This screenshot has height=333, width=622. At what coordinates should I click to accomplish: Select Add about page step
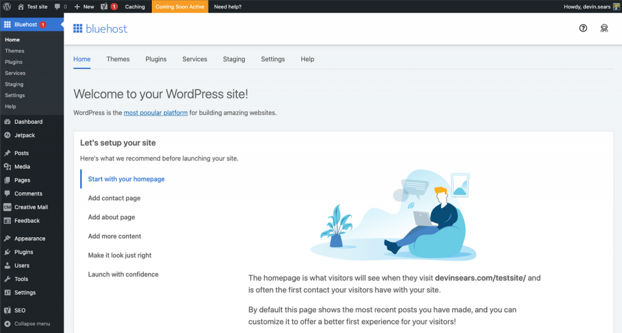[x=112, y=217]
